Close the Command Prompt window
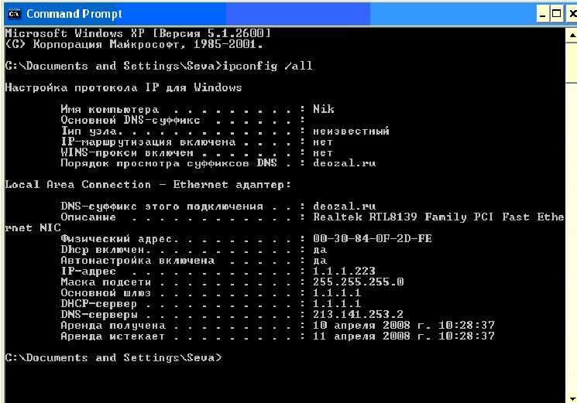The width and height of the screenshot is (577, 403). (572, 14)
